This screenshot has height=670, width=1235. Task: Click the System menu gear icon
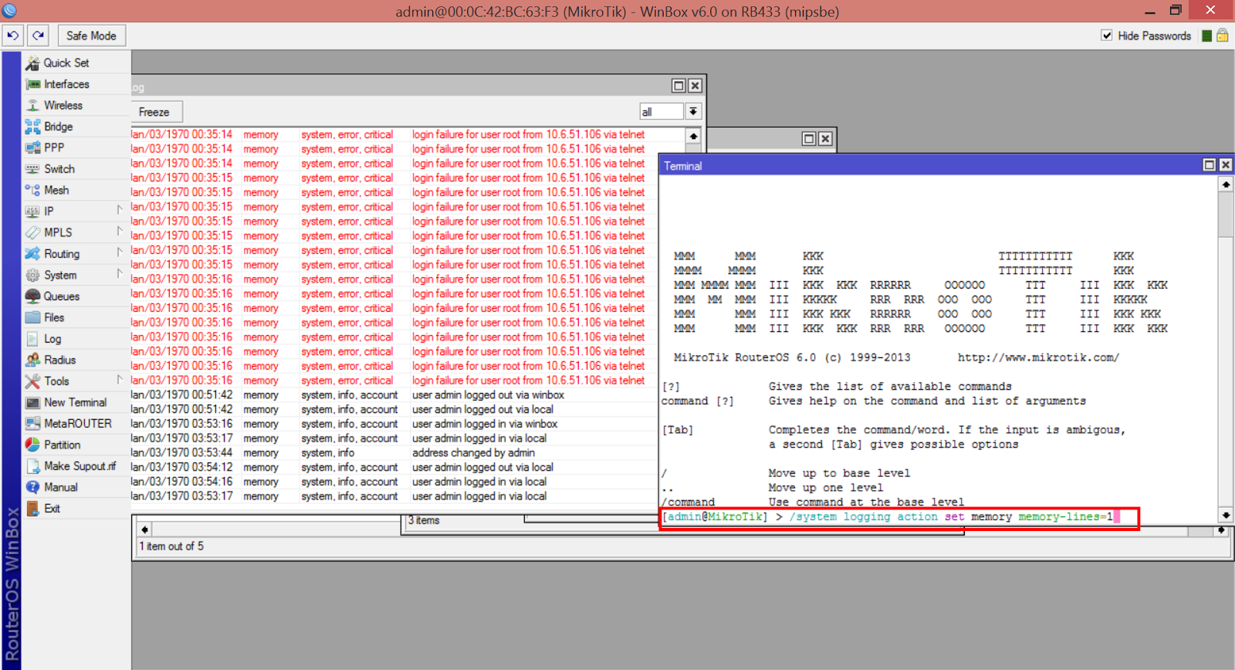(32, 275)
